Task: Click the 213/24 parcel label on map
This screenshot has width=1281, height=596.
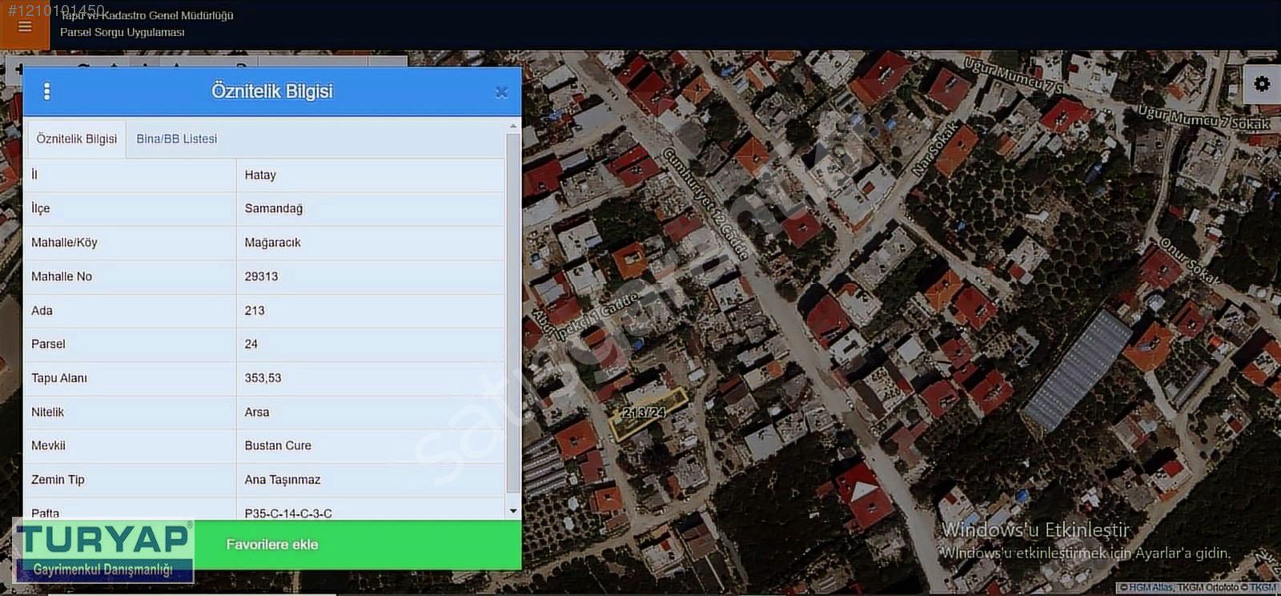Action: coord(644,413)
